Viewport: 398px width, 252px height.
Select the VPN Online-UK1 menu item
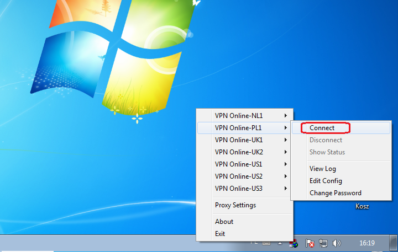(x=245, y=140)
